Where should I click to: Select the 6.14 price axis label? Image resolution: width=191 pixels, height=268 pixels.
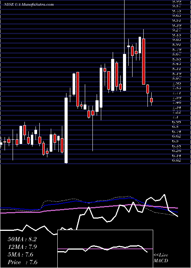pos(176,156)
